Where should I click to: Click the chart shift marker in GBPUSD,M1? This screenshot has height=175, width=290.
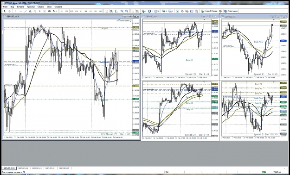coord(273,19)
